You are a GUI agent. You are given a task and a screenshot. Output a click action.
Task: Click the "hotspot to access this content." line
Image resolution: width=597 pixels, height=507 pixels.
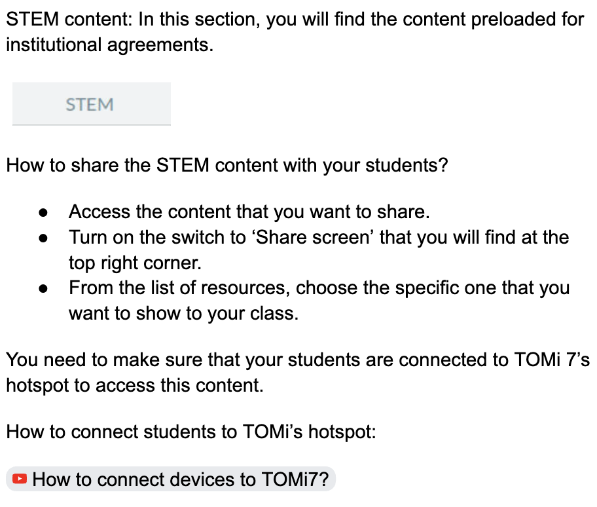(x=134, y=385)
